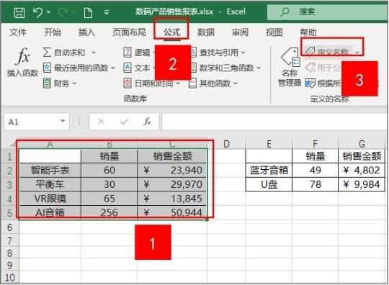Expand the 自动求和 dropdown arrow
Viewport: 389px width, 285px height.
pyautogui.click(x=94, y=53)
